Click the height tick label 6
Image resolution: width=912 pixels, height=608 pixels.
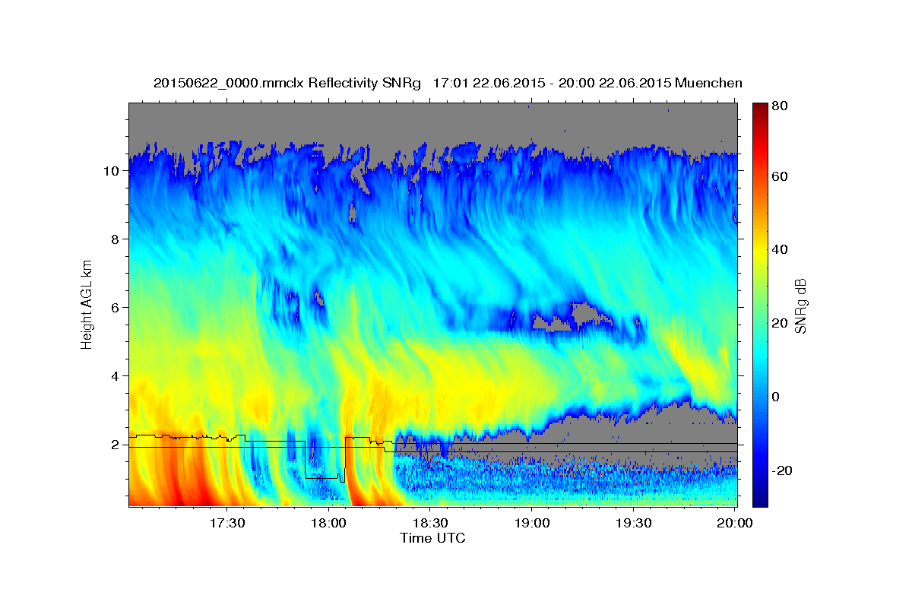(x=115, y=308)
